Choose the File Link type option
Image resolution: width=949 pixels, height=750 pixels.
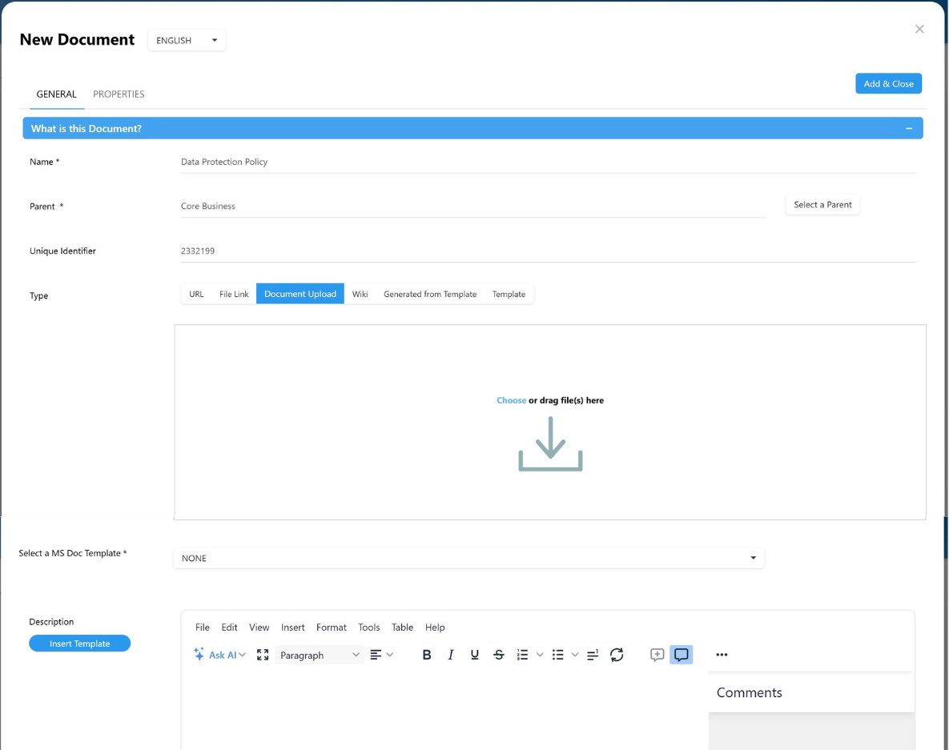pos(234,294)
